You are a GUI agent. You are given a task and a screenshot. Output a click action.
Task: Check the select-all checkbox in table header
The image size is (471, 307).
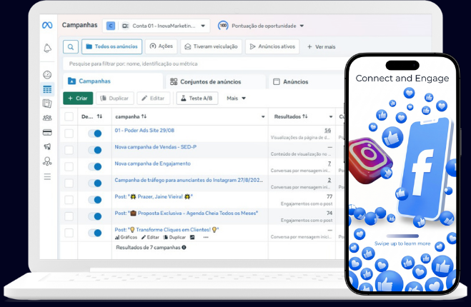(x=69, y=116)
